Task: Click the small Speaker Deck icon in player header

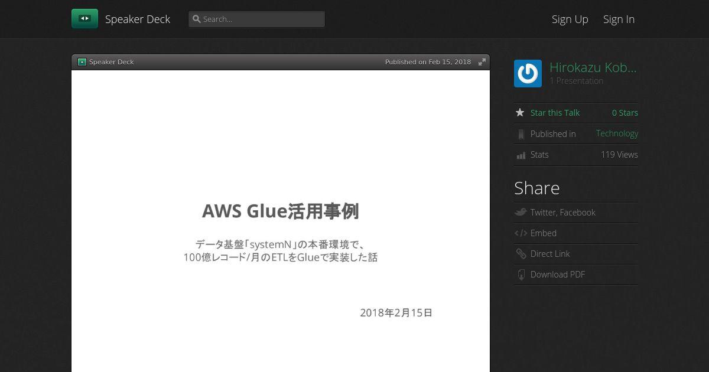Action: pos(82,62)
